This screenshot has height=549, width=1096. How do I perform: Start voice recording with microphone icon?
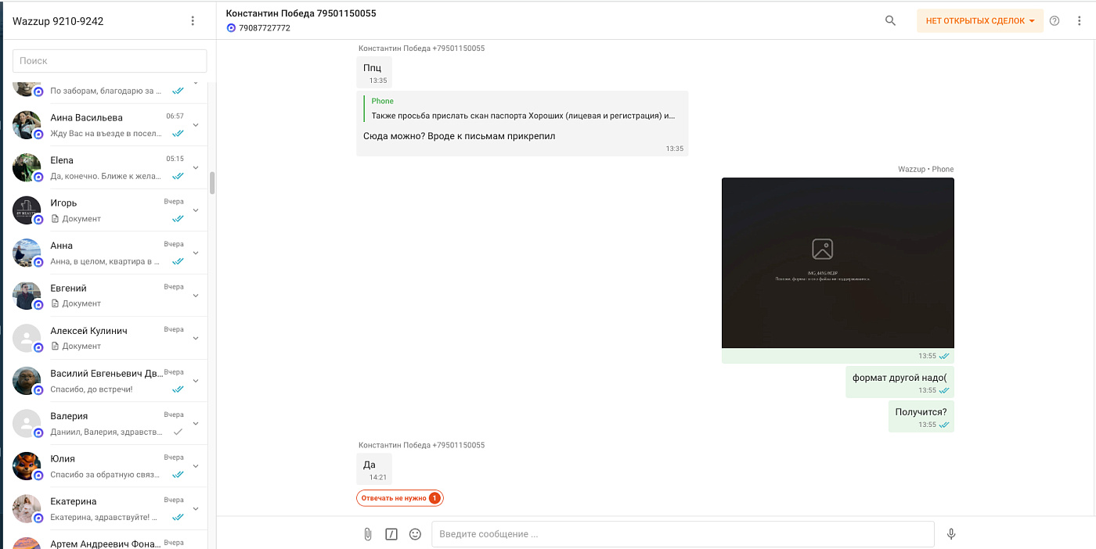coord(951,534)
